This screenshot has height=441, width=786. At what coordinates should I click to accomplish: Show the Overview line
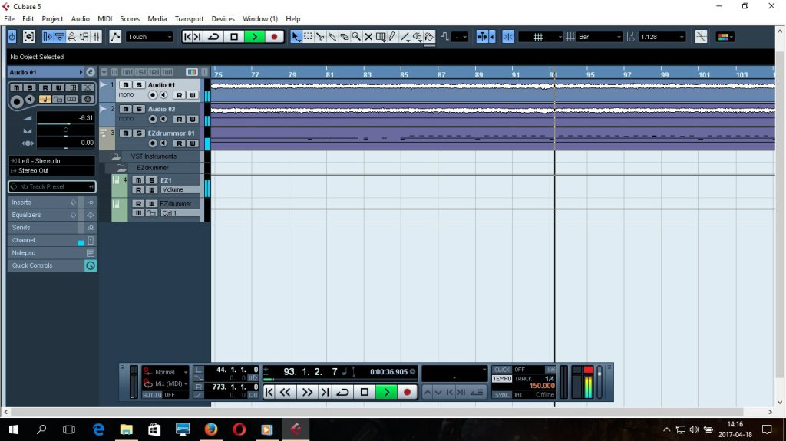coord(71,37)
